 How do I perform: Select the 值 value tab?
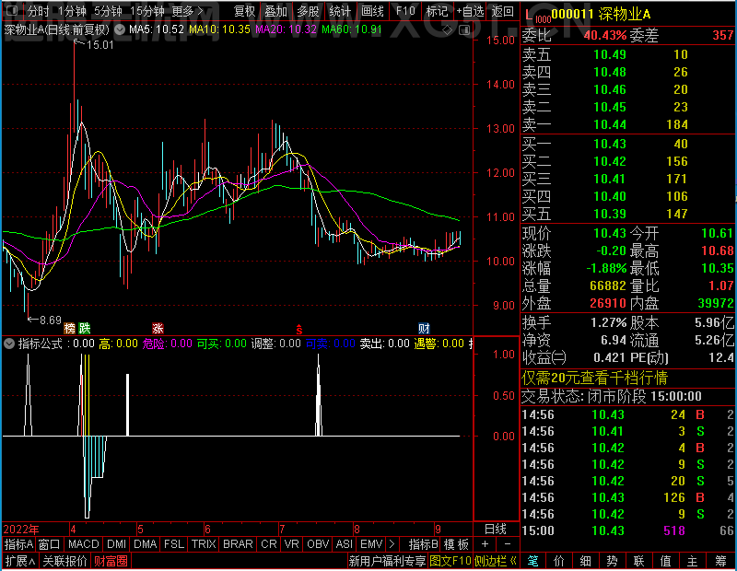(665, 561)
